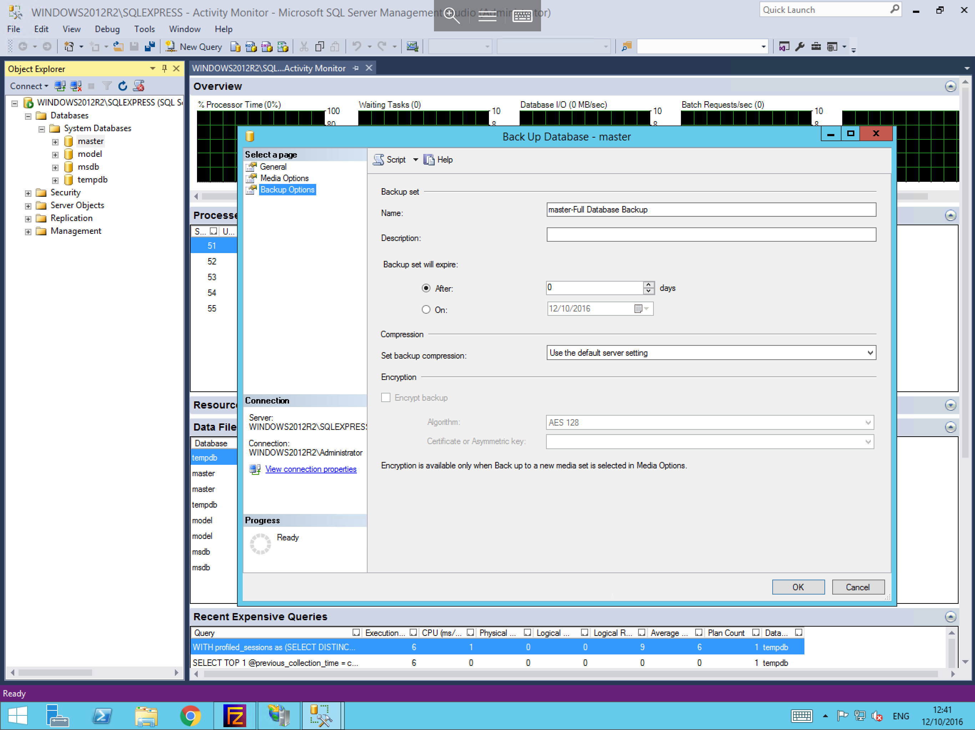975x730 pixels.
Task: Open the Tools menu
Action: (144, 29)
